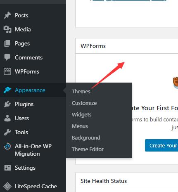This screenshot has height=192, width=178.
Task: Click the Posts pushpin icon
Action: point(7,15)
